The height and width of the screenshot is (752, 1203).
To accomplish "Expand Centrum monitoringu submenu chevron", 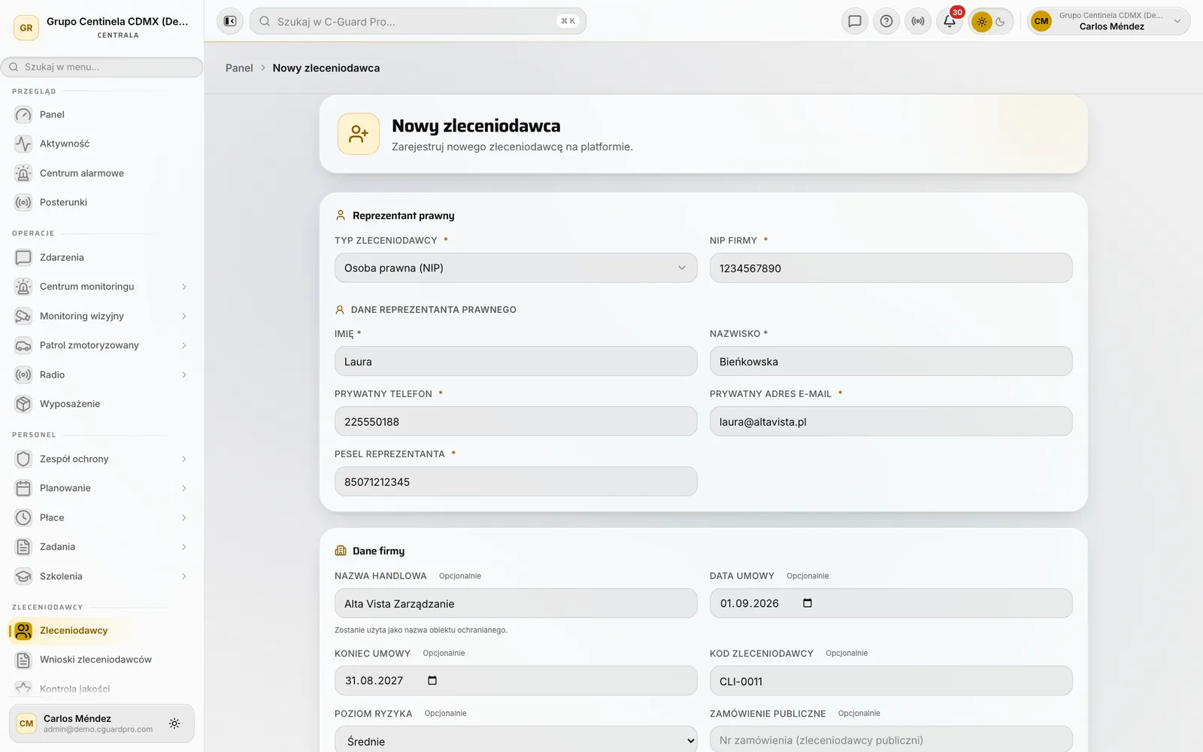I will 183,287.
